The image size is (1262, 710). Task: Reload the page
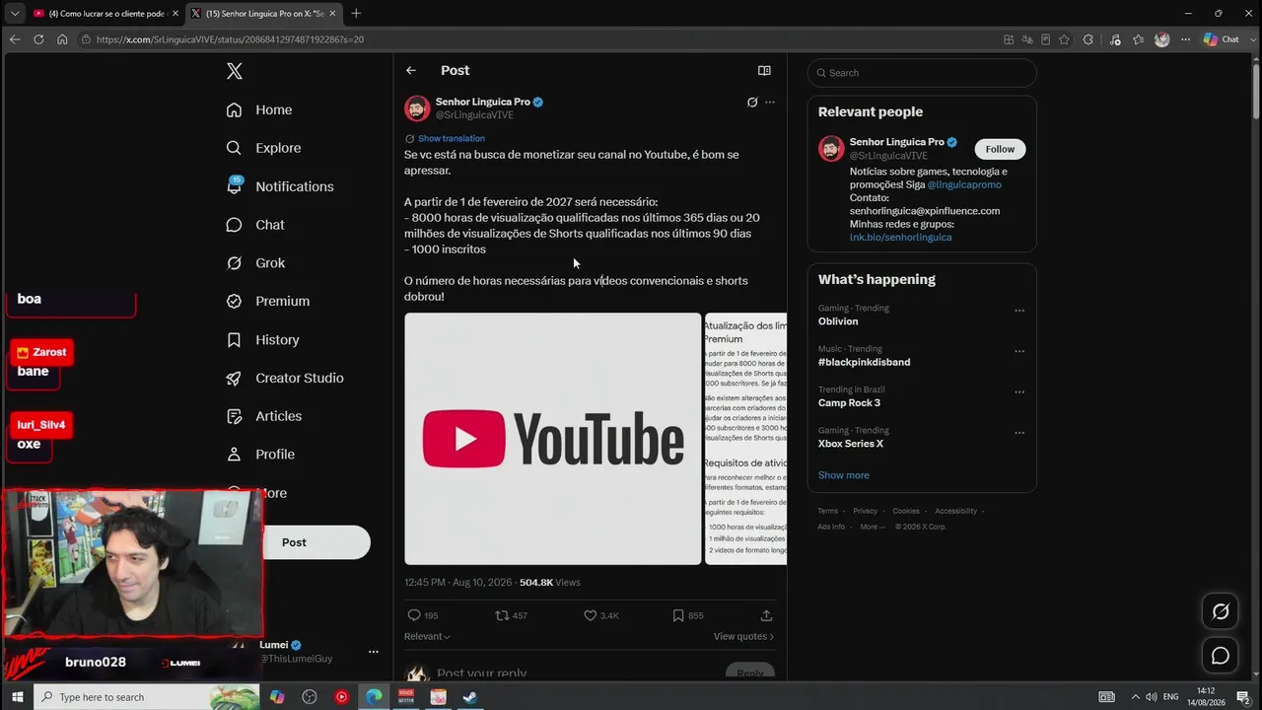(x=38, y=39)
